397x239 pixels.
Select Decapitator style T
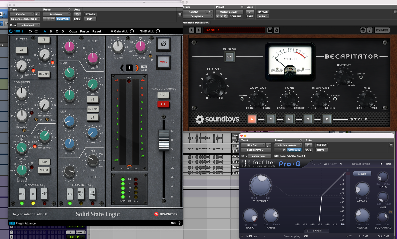(308, 119)
